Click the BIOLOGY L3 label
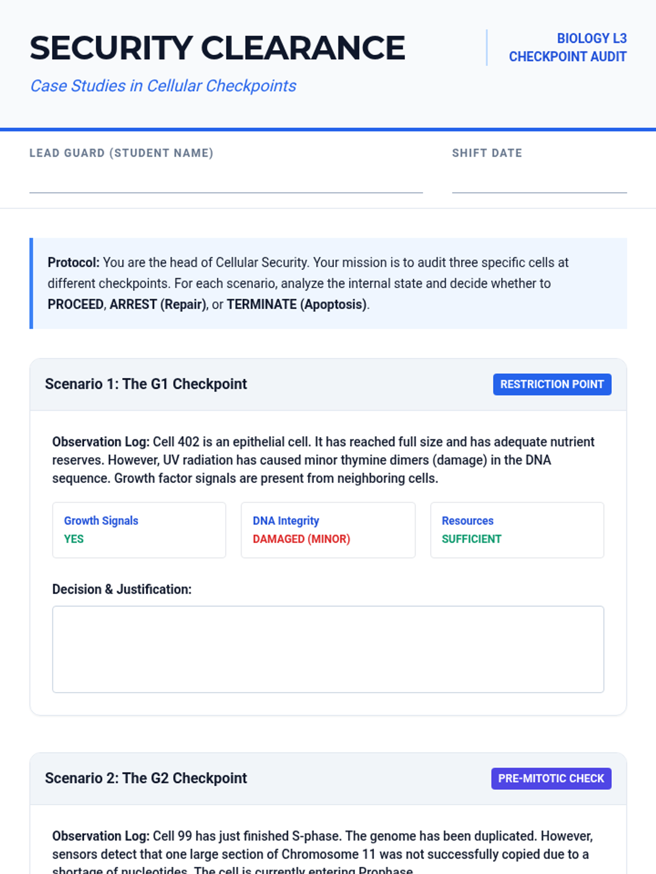 click(x=591, y=38)
